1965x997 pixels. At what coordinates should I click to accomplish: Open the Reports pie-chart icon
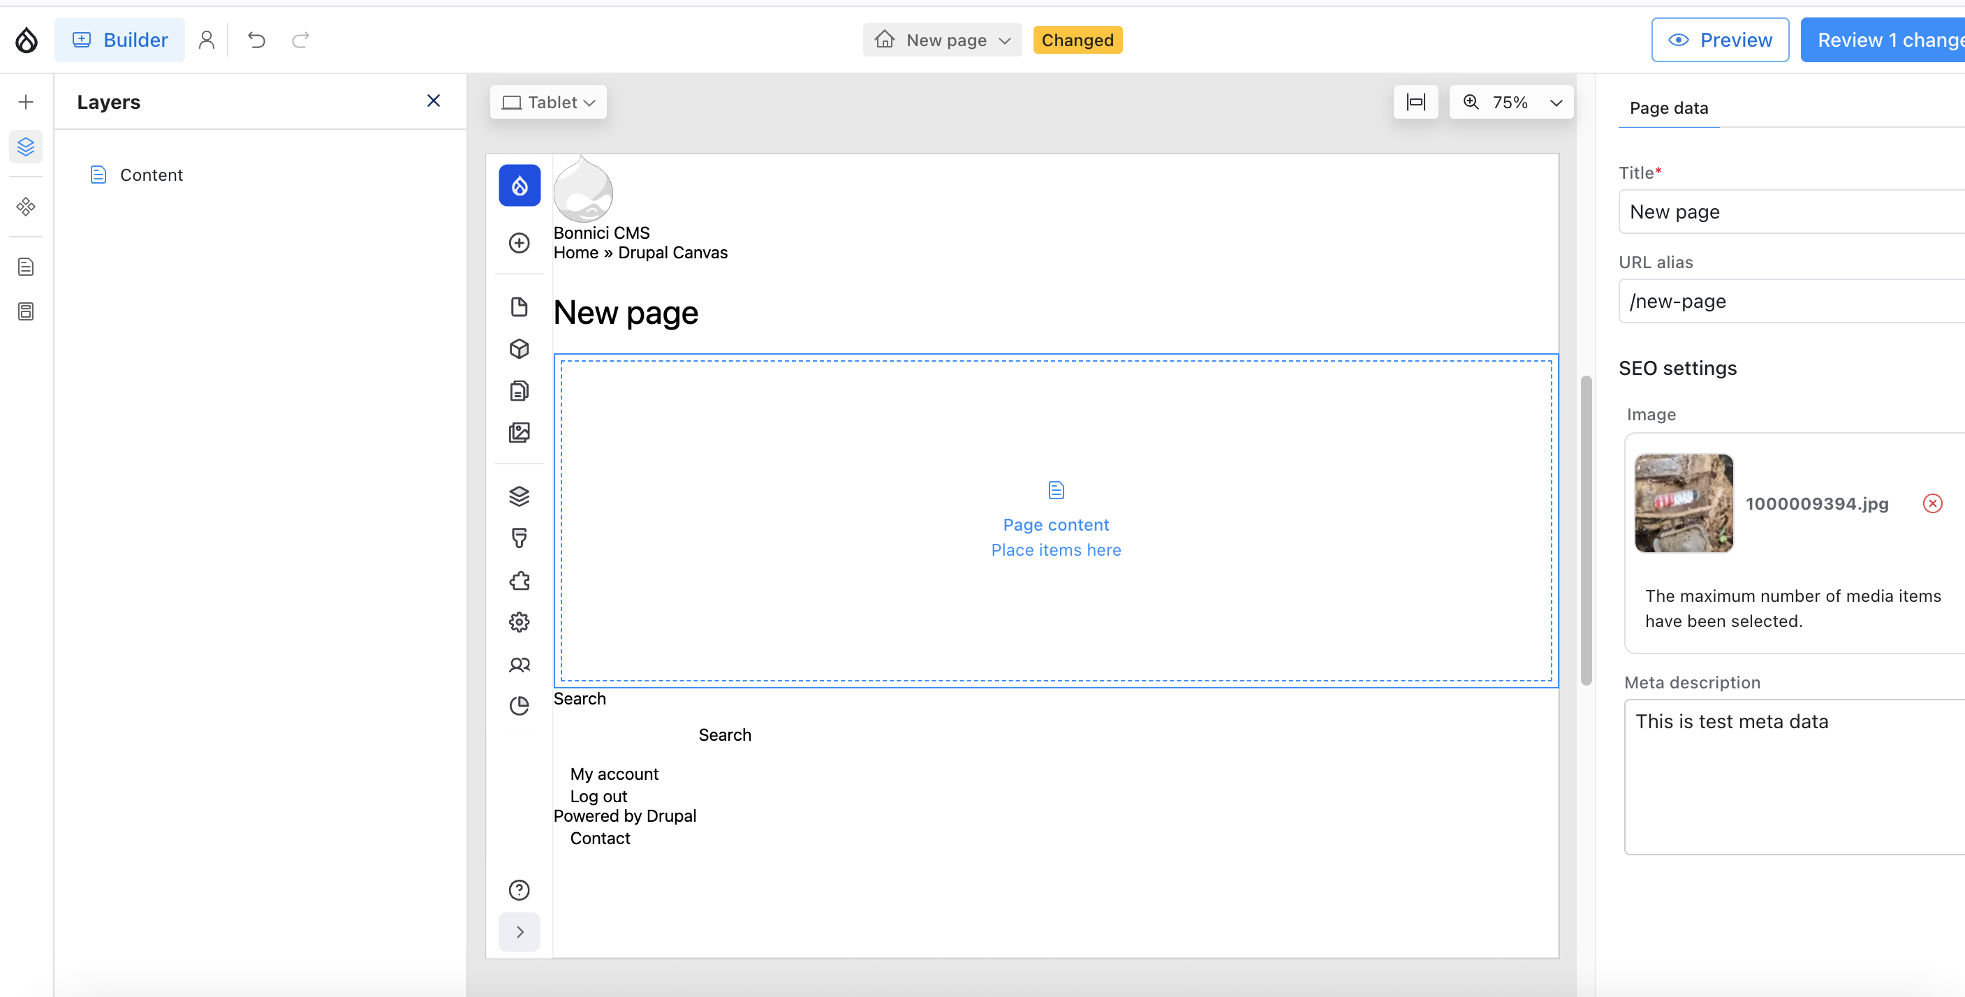(x=520, y=706)
